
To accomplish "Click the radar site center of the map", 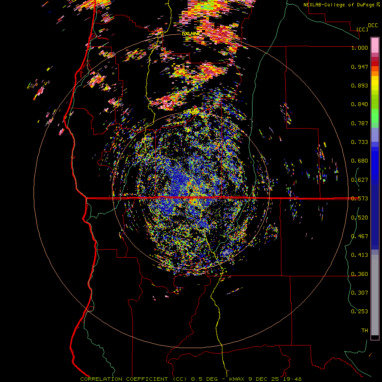I will tap(191, 190).
